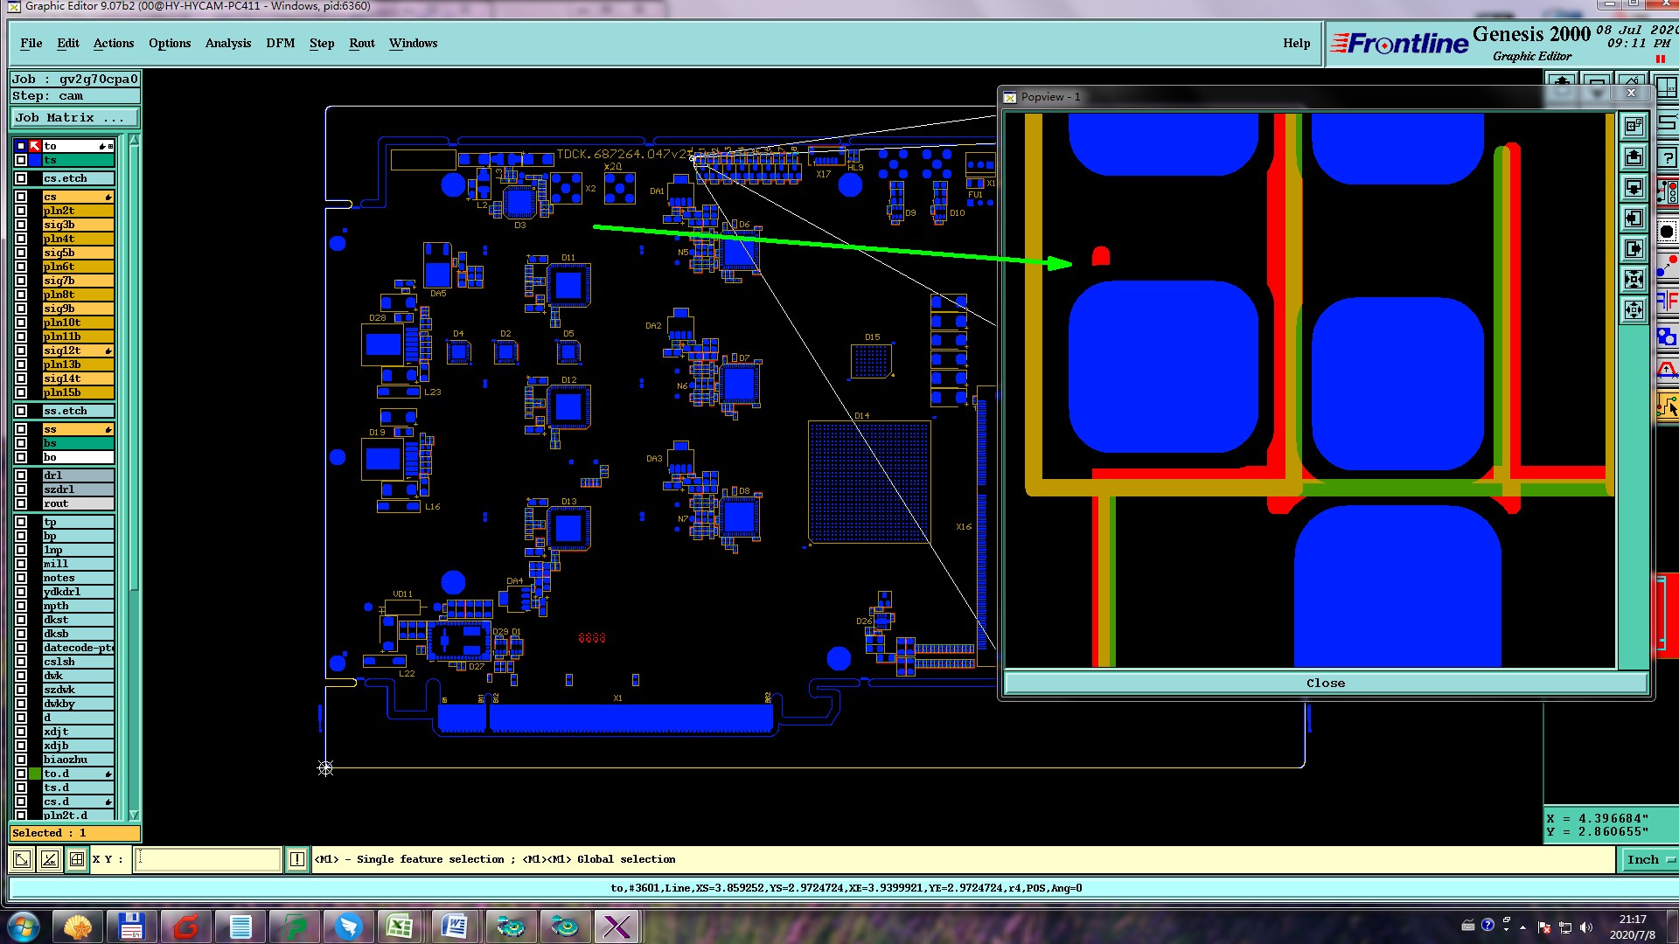Expand the Job Matrix button
This screenshot has height=944, width=1679.
click(x=75, y=118)
